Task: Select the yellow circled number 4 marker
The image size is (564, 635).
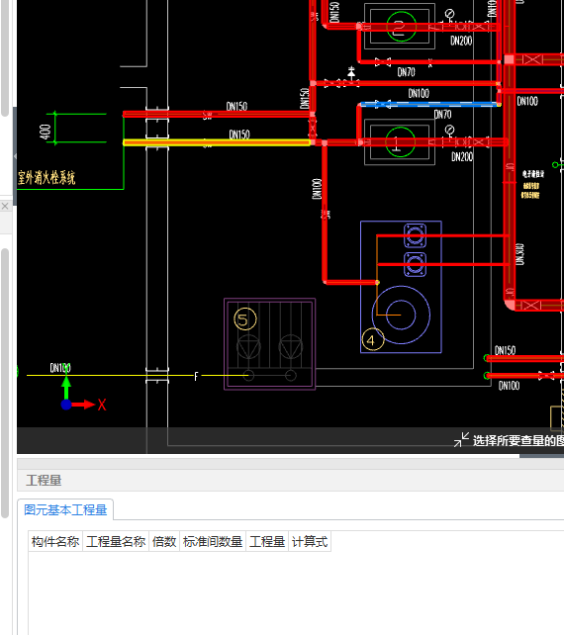Action: (372, 340)
